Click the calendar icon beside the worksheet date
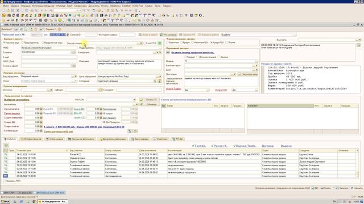The width and height of the screenshot is (364, 204). click(68, 35)
